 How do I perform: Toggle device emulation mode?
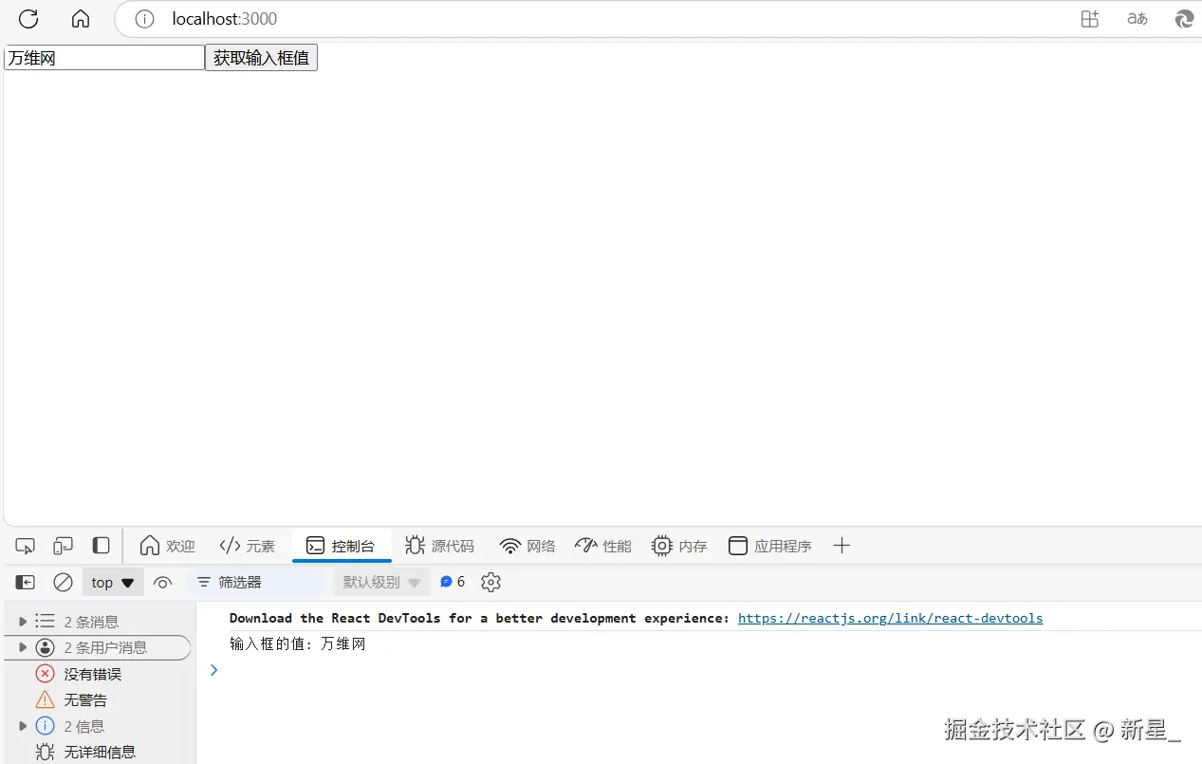pyautogui.click(x=63, y=546)
